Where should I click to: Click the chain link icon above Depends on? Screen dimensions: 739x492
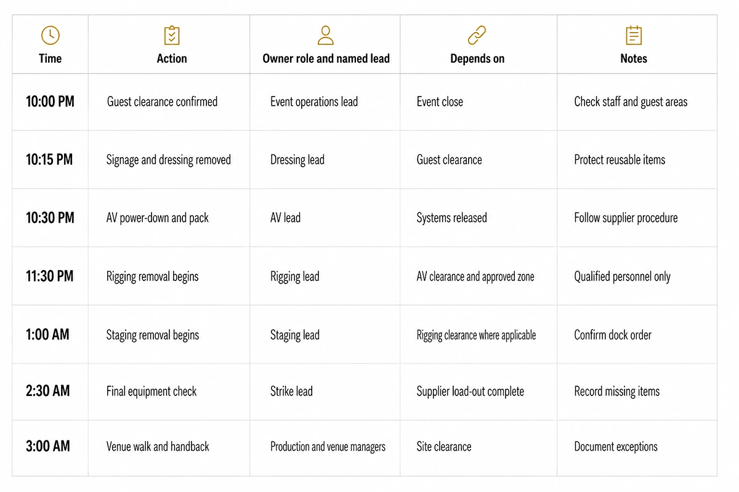tap(477, 36)
